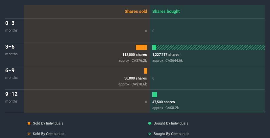Click the striped Bought By Companies legend icon
Viewport: 270px width, 138px height.
pos(150,134)
